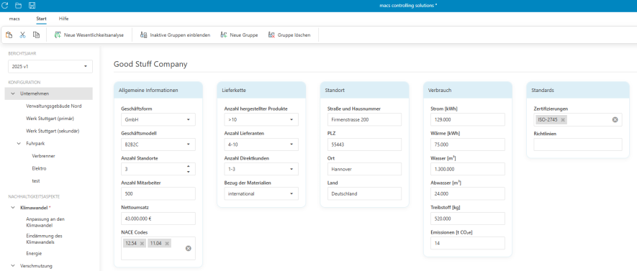Click the Lieferkette card header

(x=261, y=90)
